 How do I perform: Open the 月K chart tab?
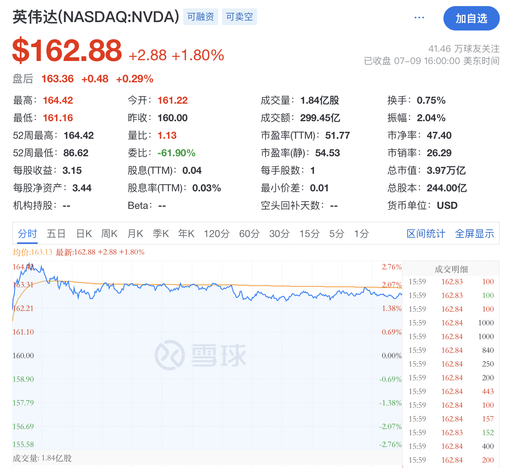(135, 234)
